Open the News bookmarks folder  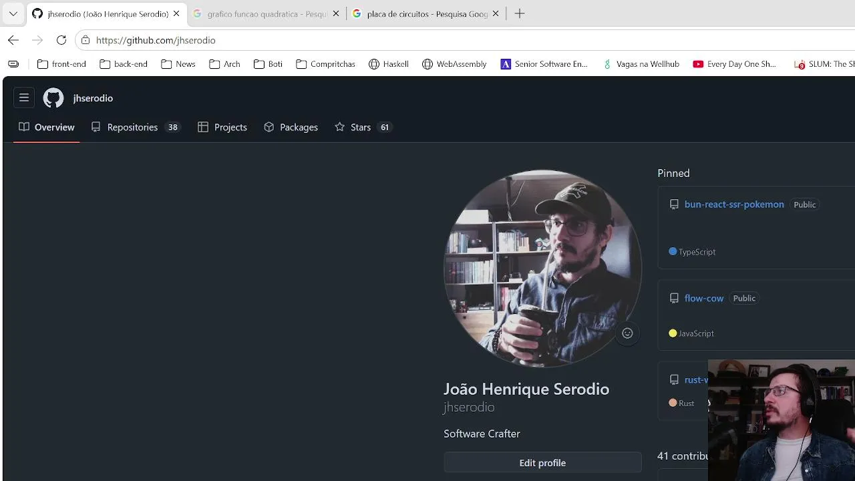point(178,64)
